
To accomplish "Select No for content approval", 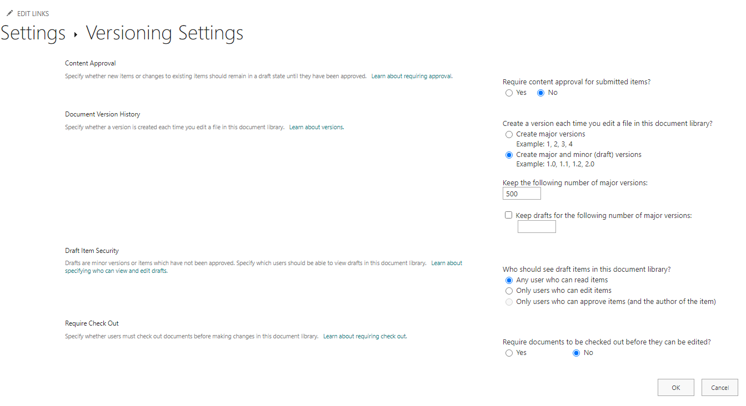I will (540, 93).
